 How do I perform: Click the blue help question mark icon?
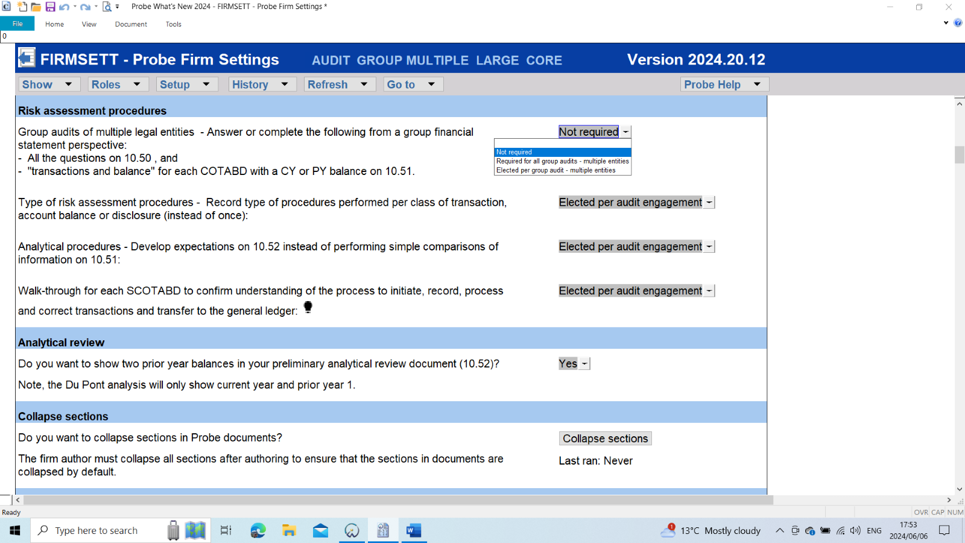tap(958, 23)
